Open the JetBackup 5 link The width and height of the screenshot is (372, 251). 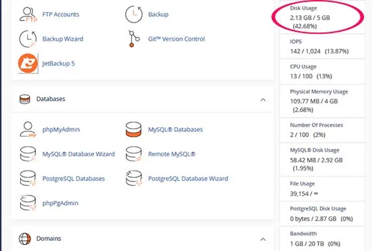pyautogui.click(x=59, y=64)
